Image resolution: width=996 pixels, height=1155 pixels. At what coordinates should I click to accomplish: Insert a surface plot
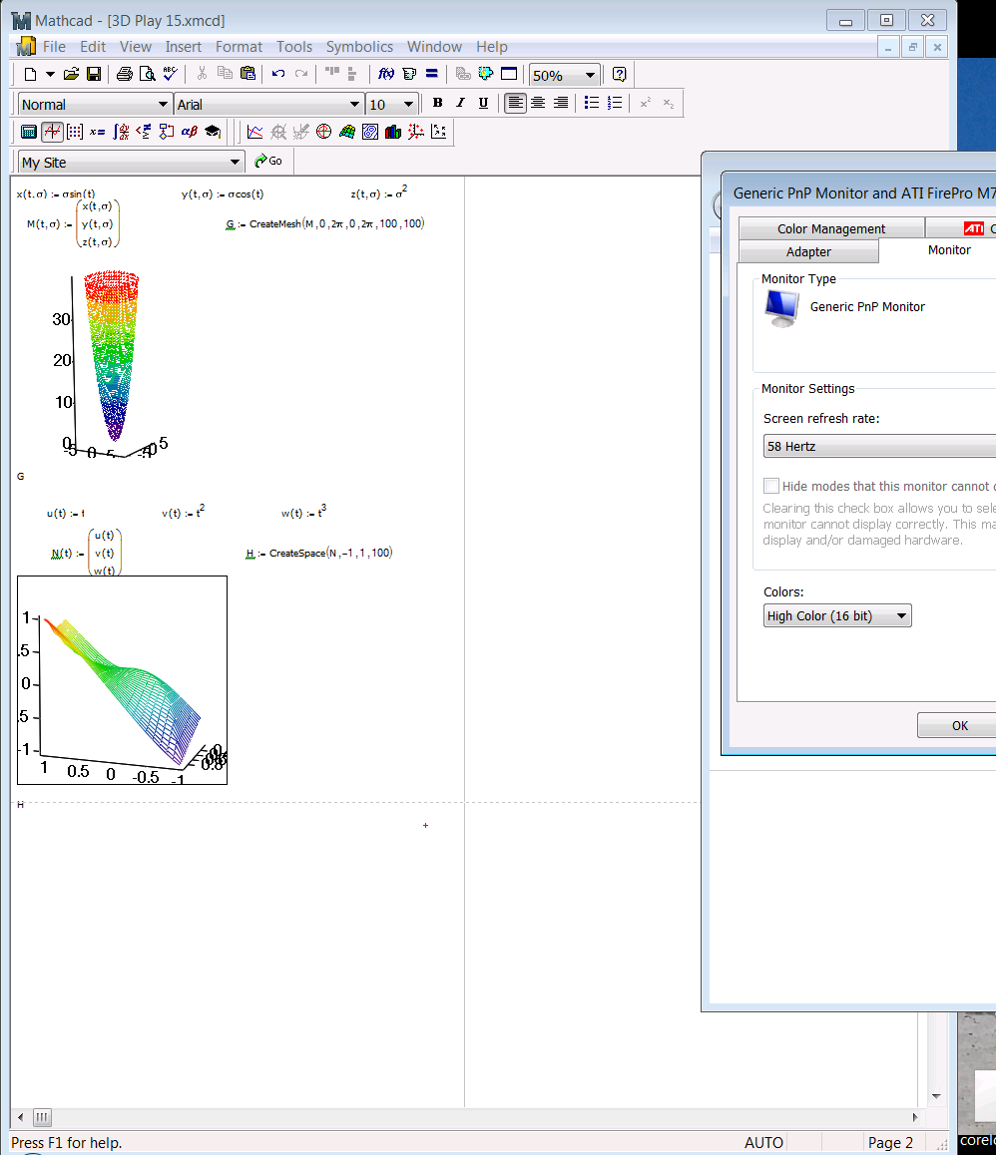(x=347, y=132)
